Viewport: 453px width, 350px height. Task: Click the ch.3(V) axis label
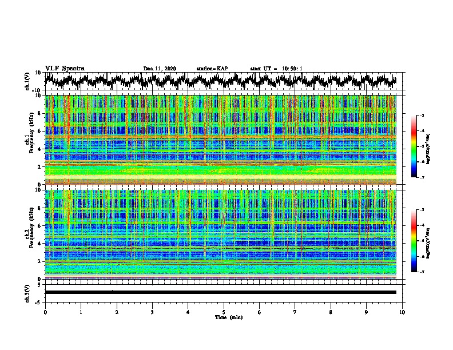(27, 293)
